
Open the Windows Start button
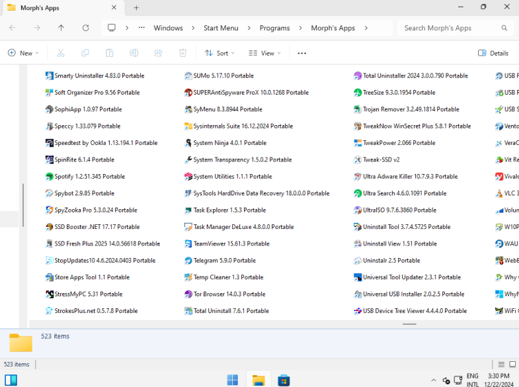tap(233, 380)
